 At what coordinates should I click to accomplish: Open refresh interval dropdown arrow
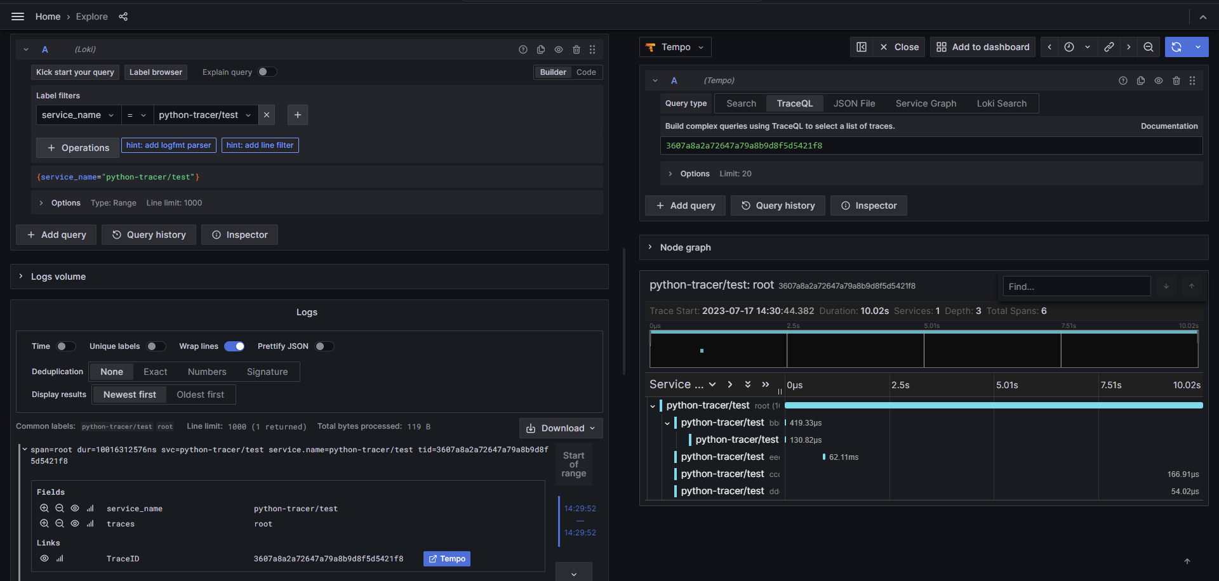1198,47
